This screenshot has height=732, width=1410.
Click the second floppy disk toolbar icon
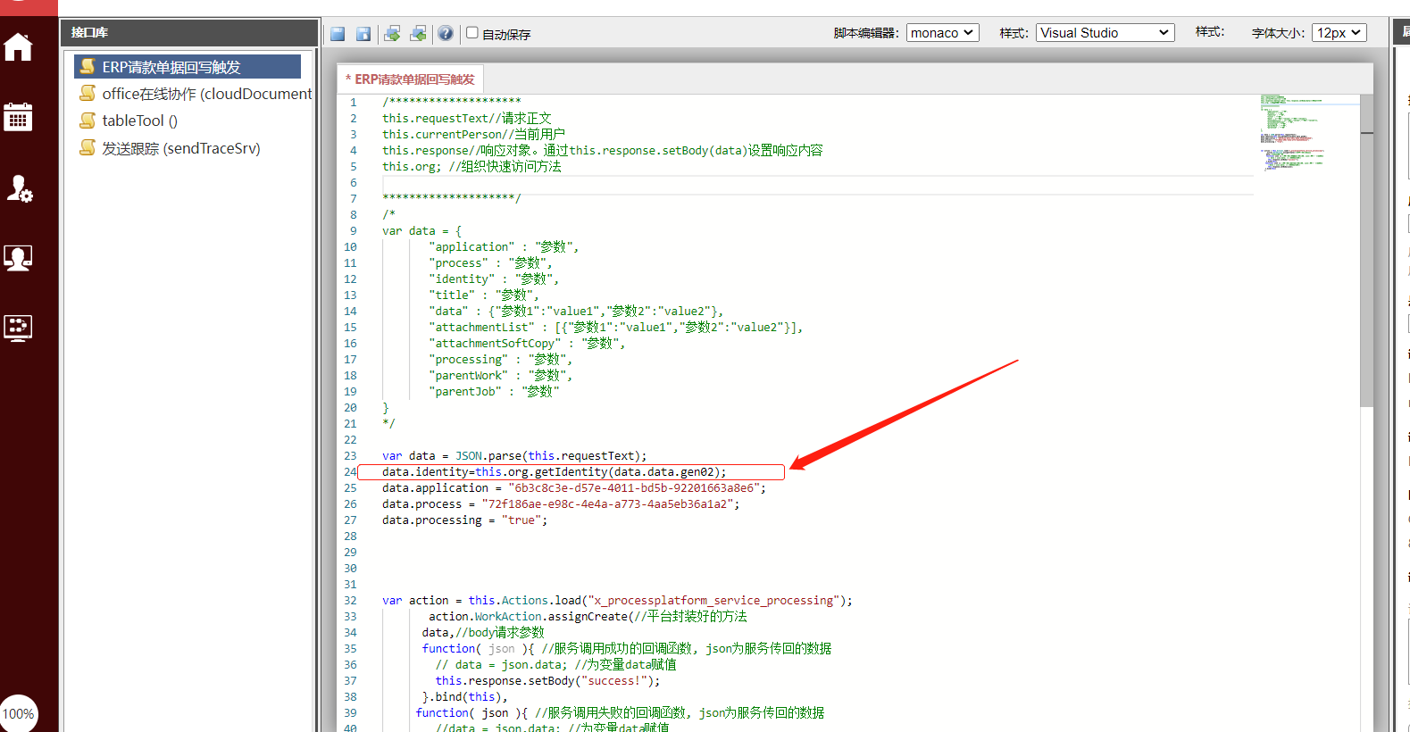363,34
